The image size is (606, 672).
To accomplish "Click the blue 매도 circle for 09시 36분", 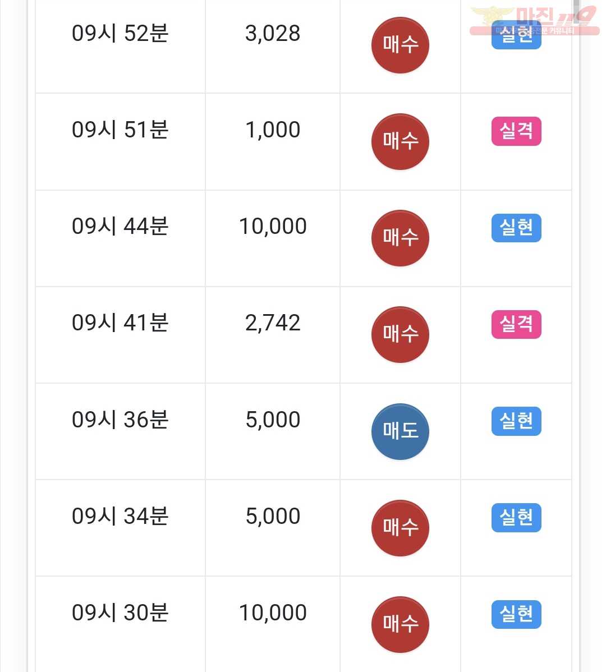I will pos(400,431).
